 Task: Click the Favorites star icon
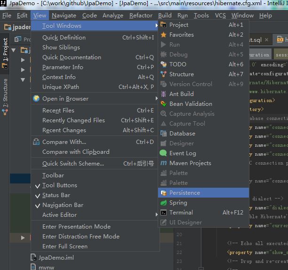163,35
